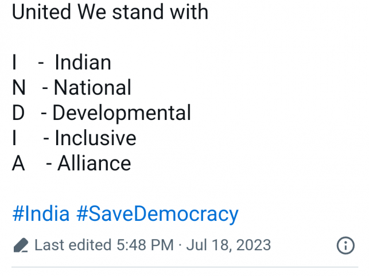Click the word "with" in the first line

click(x=189, y=12)
